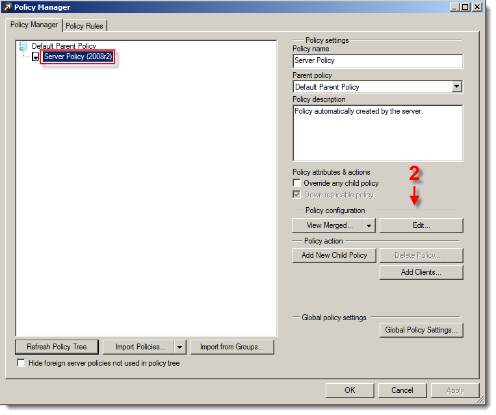This screenshot has width=496, height=415.
Task: Maximize the Policy Manager window
Action: pos(465,7)
